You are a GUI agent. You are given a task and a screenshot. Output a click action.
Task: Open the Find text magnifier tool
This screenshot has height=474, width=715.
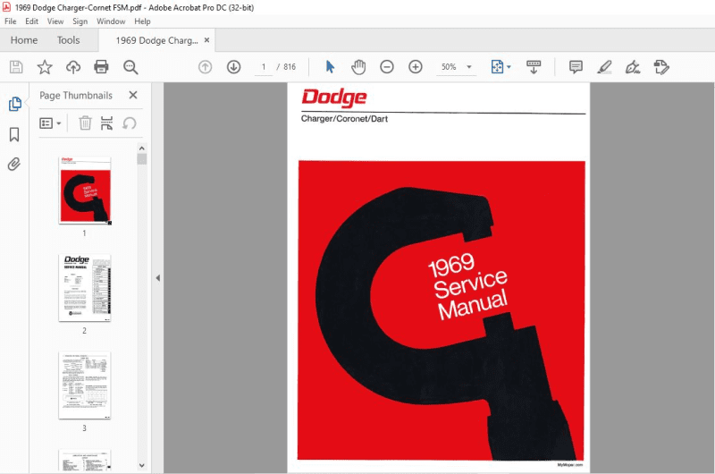(130, 67)
